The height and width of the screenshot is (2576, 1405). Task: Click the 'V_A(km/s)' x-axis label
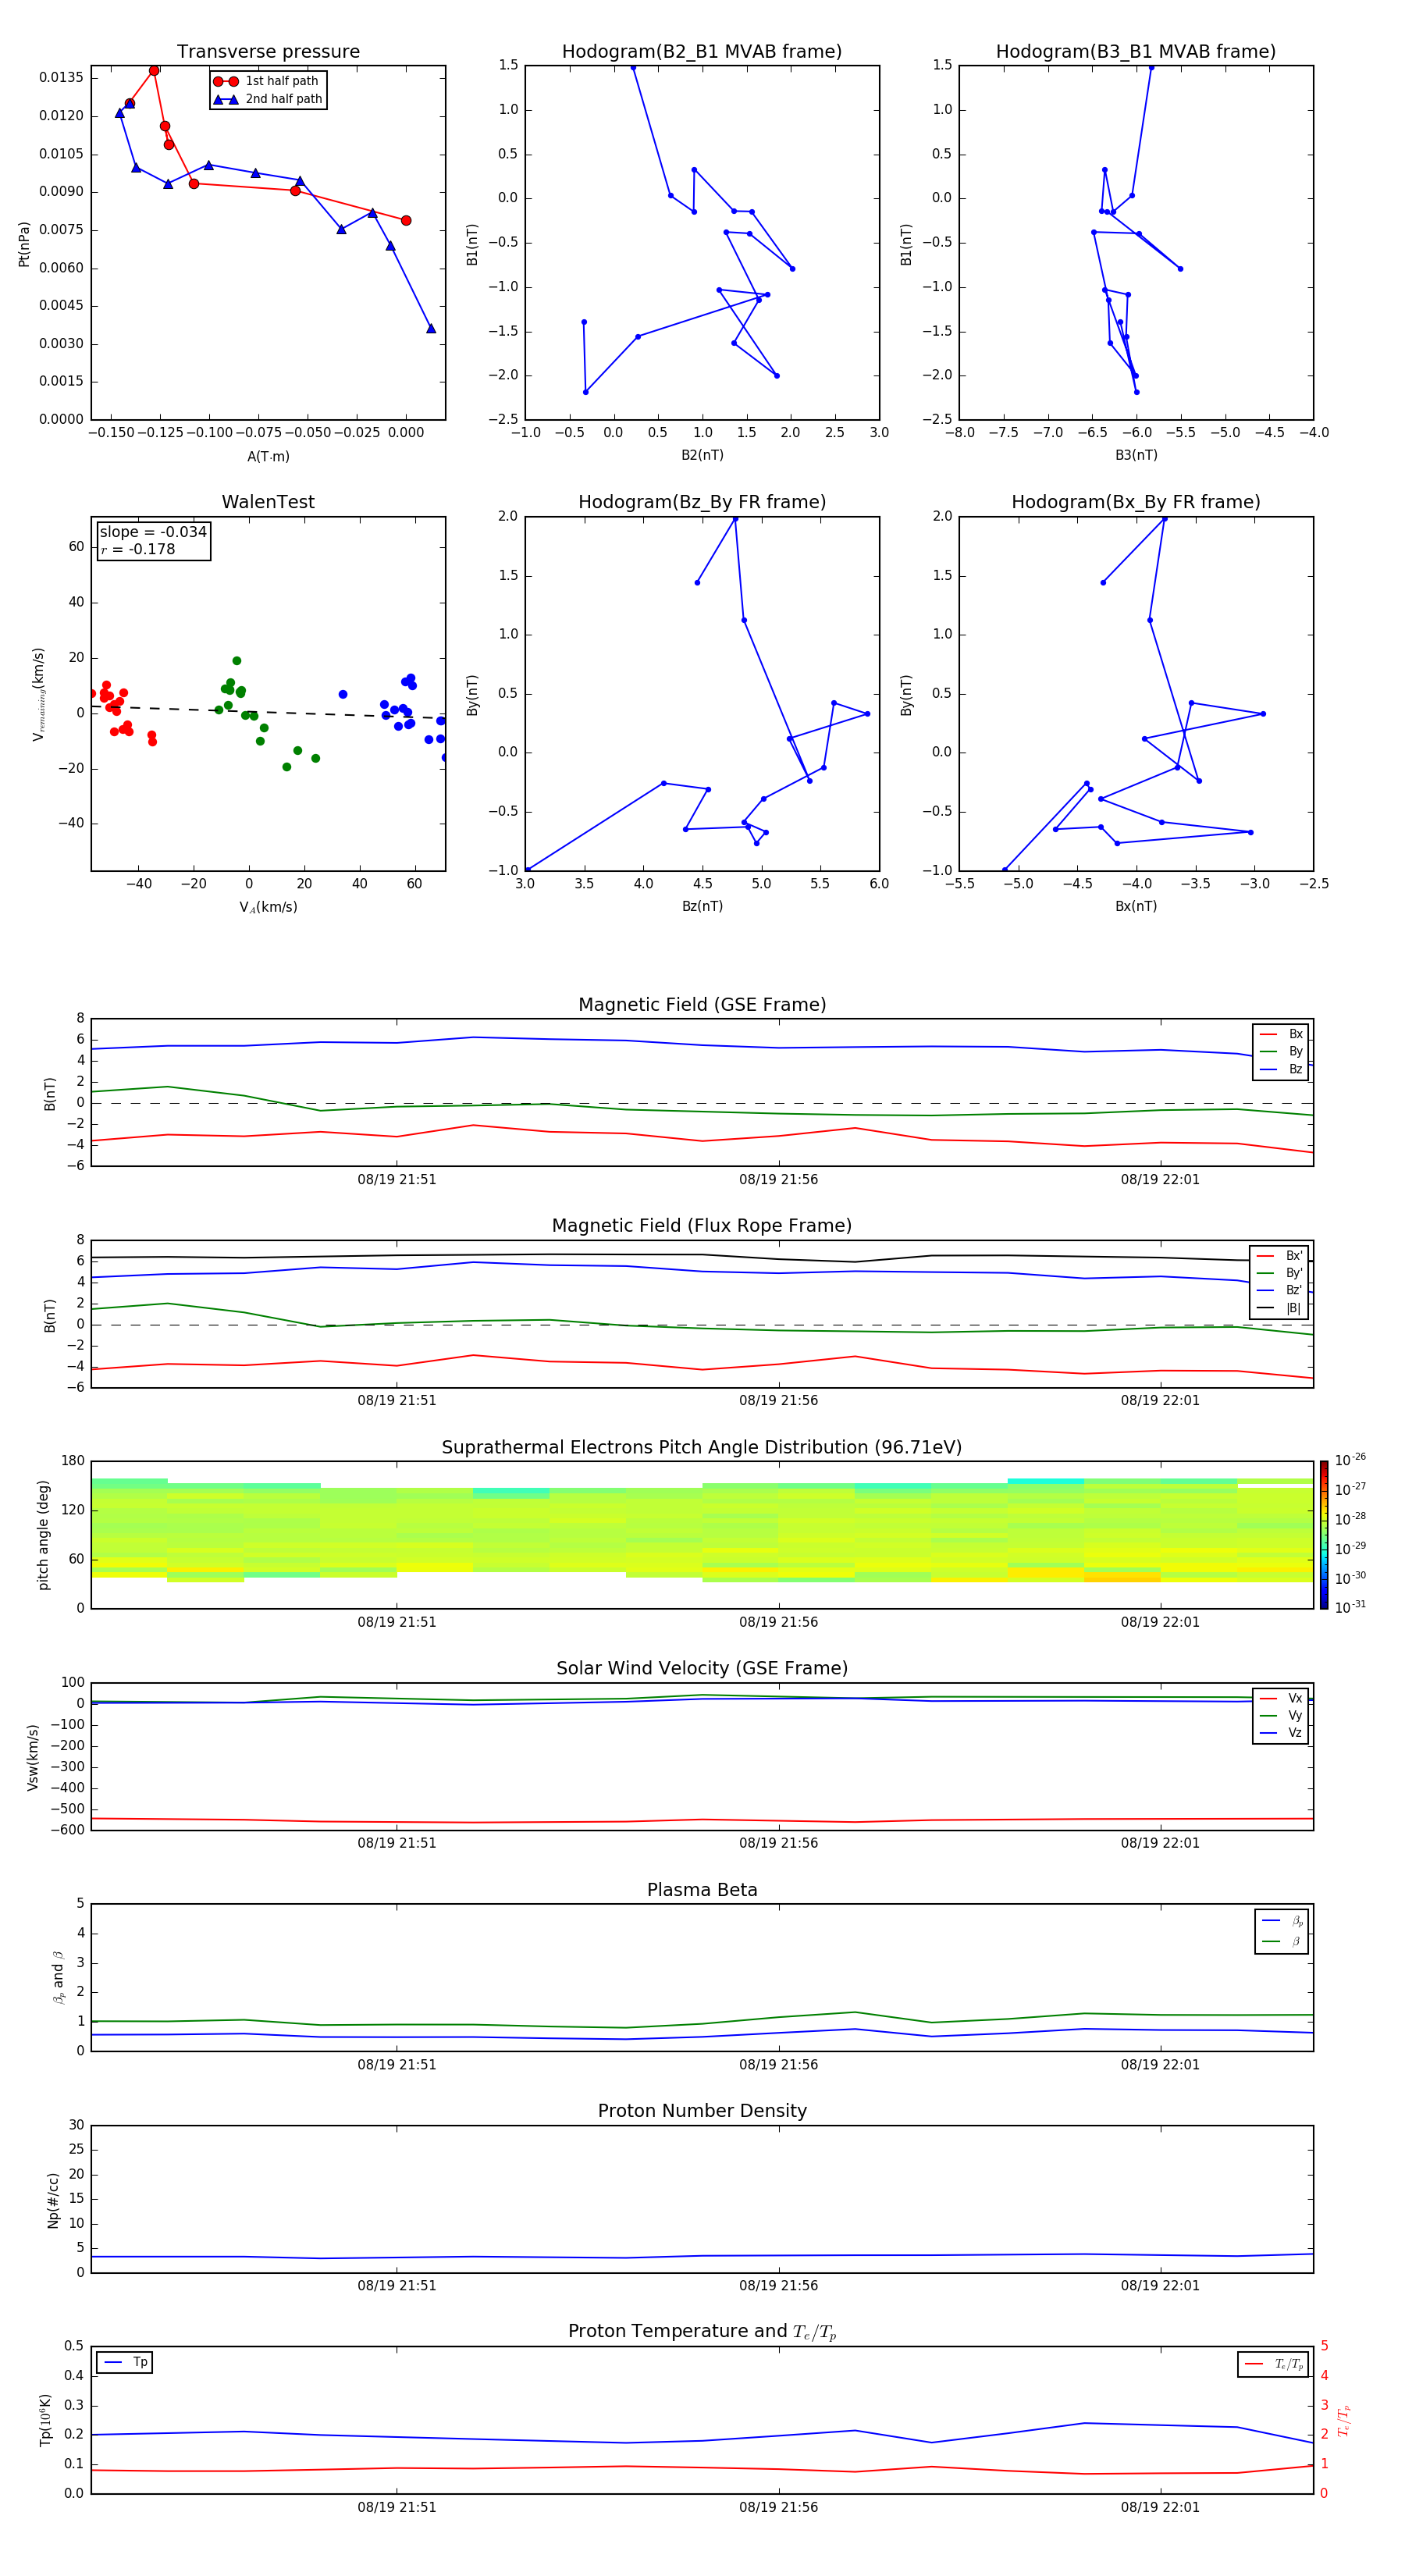coord(268,907)
